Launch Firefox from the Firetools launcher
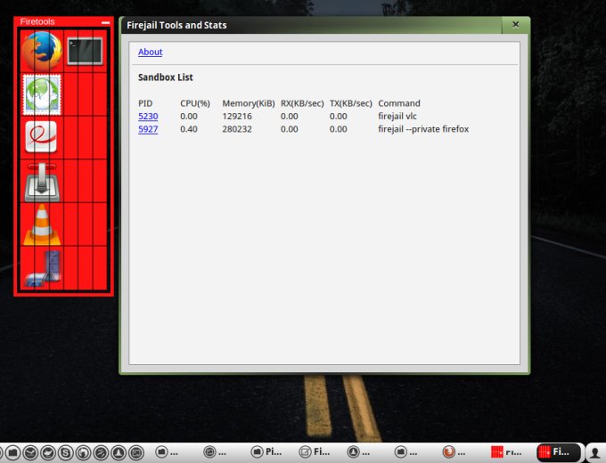Image resolution: width=606 pixels, height=463 pixels. 42,51
